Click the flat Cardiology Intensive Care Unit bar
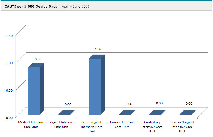Viewport: 213px width, 137px height. (157, 113)
